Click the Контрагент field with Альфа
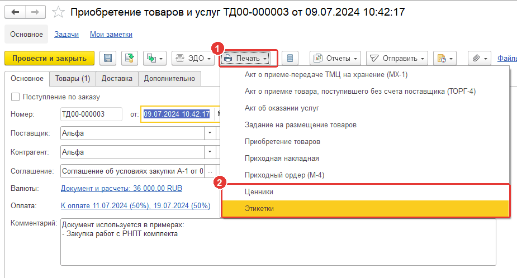Viewport: 517px width, 278px height. click(x=132, y=152)
